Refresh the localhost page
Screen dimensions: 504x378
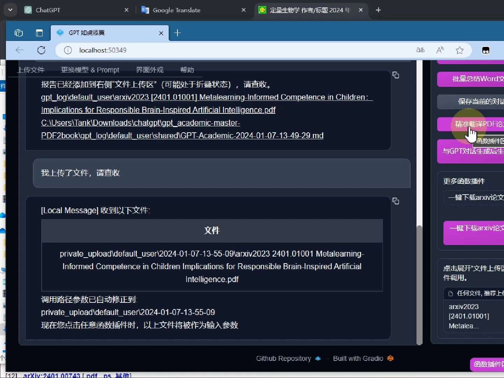pyautogui.click(x=41, y=50)
